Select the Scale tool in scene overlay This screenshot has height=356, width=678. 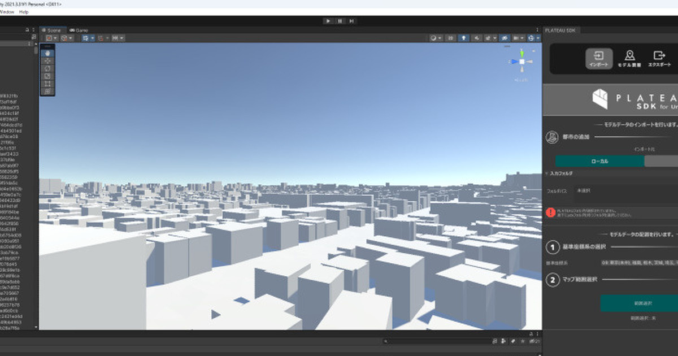[x=48, y=76]
